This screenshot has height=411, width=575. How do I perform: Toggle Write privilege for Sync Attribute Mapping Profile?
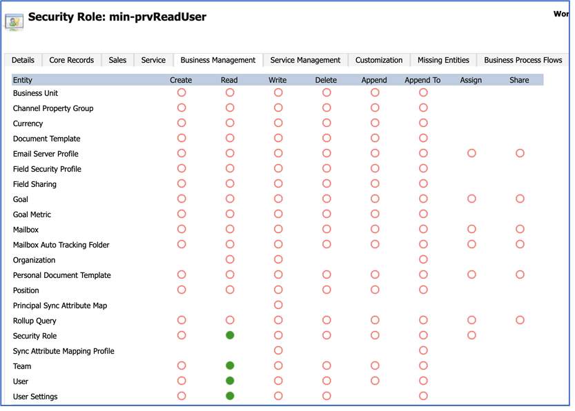click(278, 350)
